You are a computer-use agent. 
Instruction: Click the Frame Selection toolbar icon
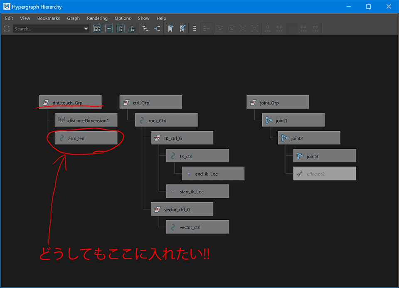click(x=109, y=29)
